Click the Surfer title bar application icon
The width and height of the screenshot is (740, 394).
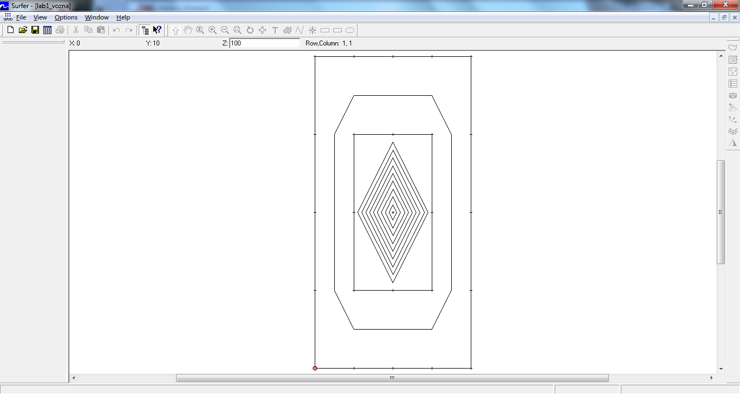[5, 5]
